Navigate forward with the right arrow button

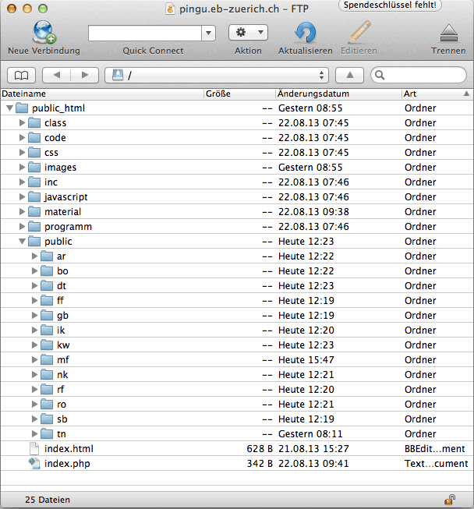(85, 76)
